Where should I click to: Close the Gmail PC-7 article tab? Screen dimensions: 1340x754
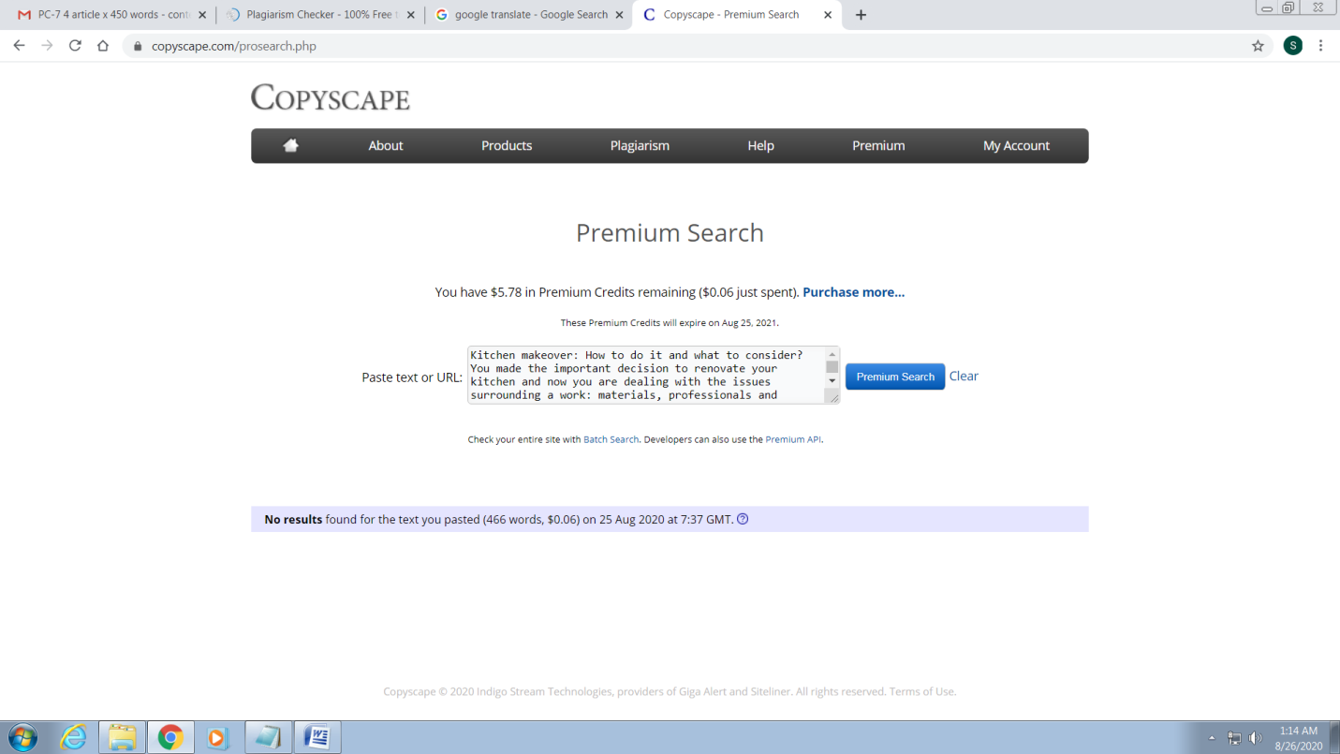[x=202, y=15]
